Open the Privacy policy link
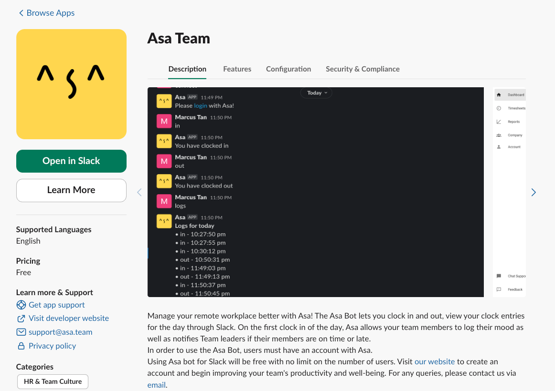Viewport: 555px width, 391px height. 52,346
